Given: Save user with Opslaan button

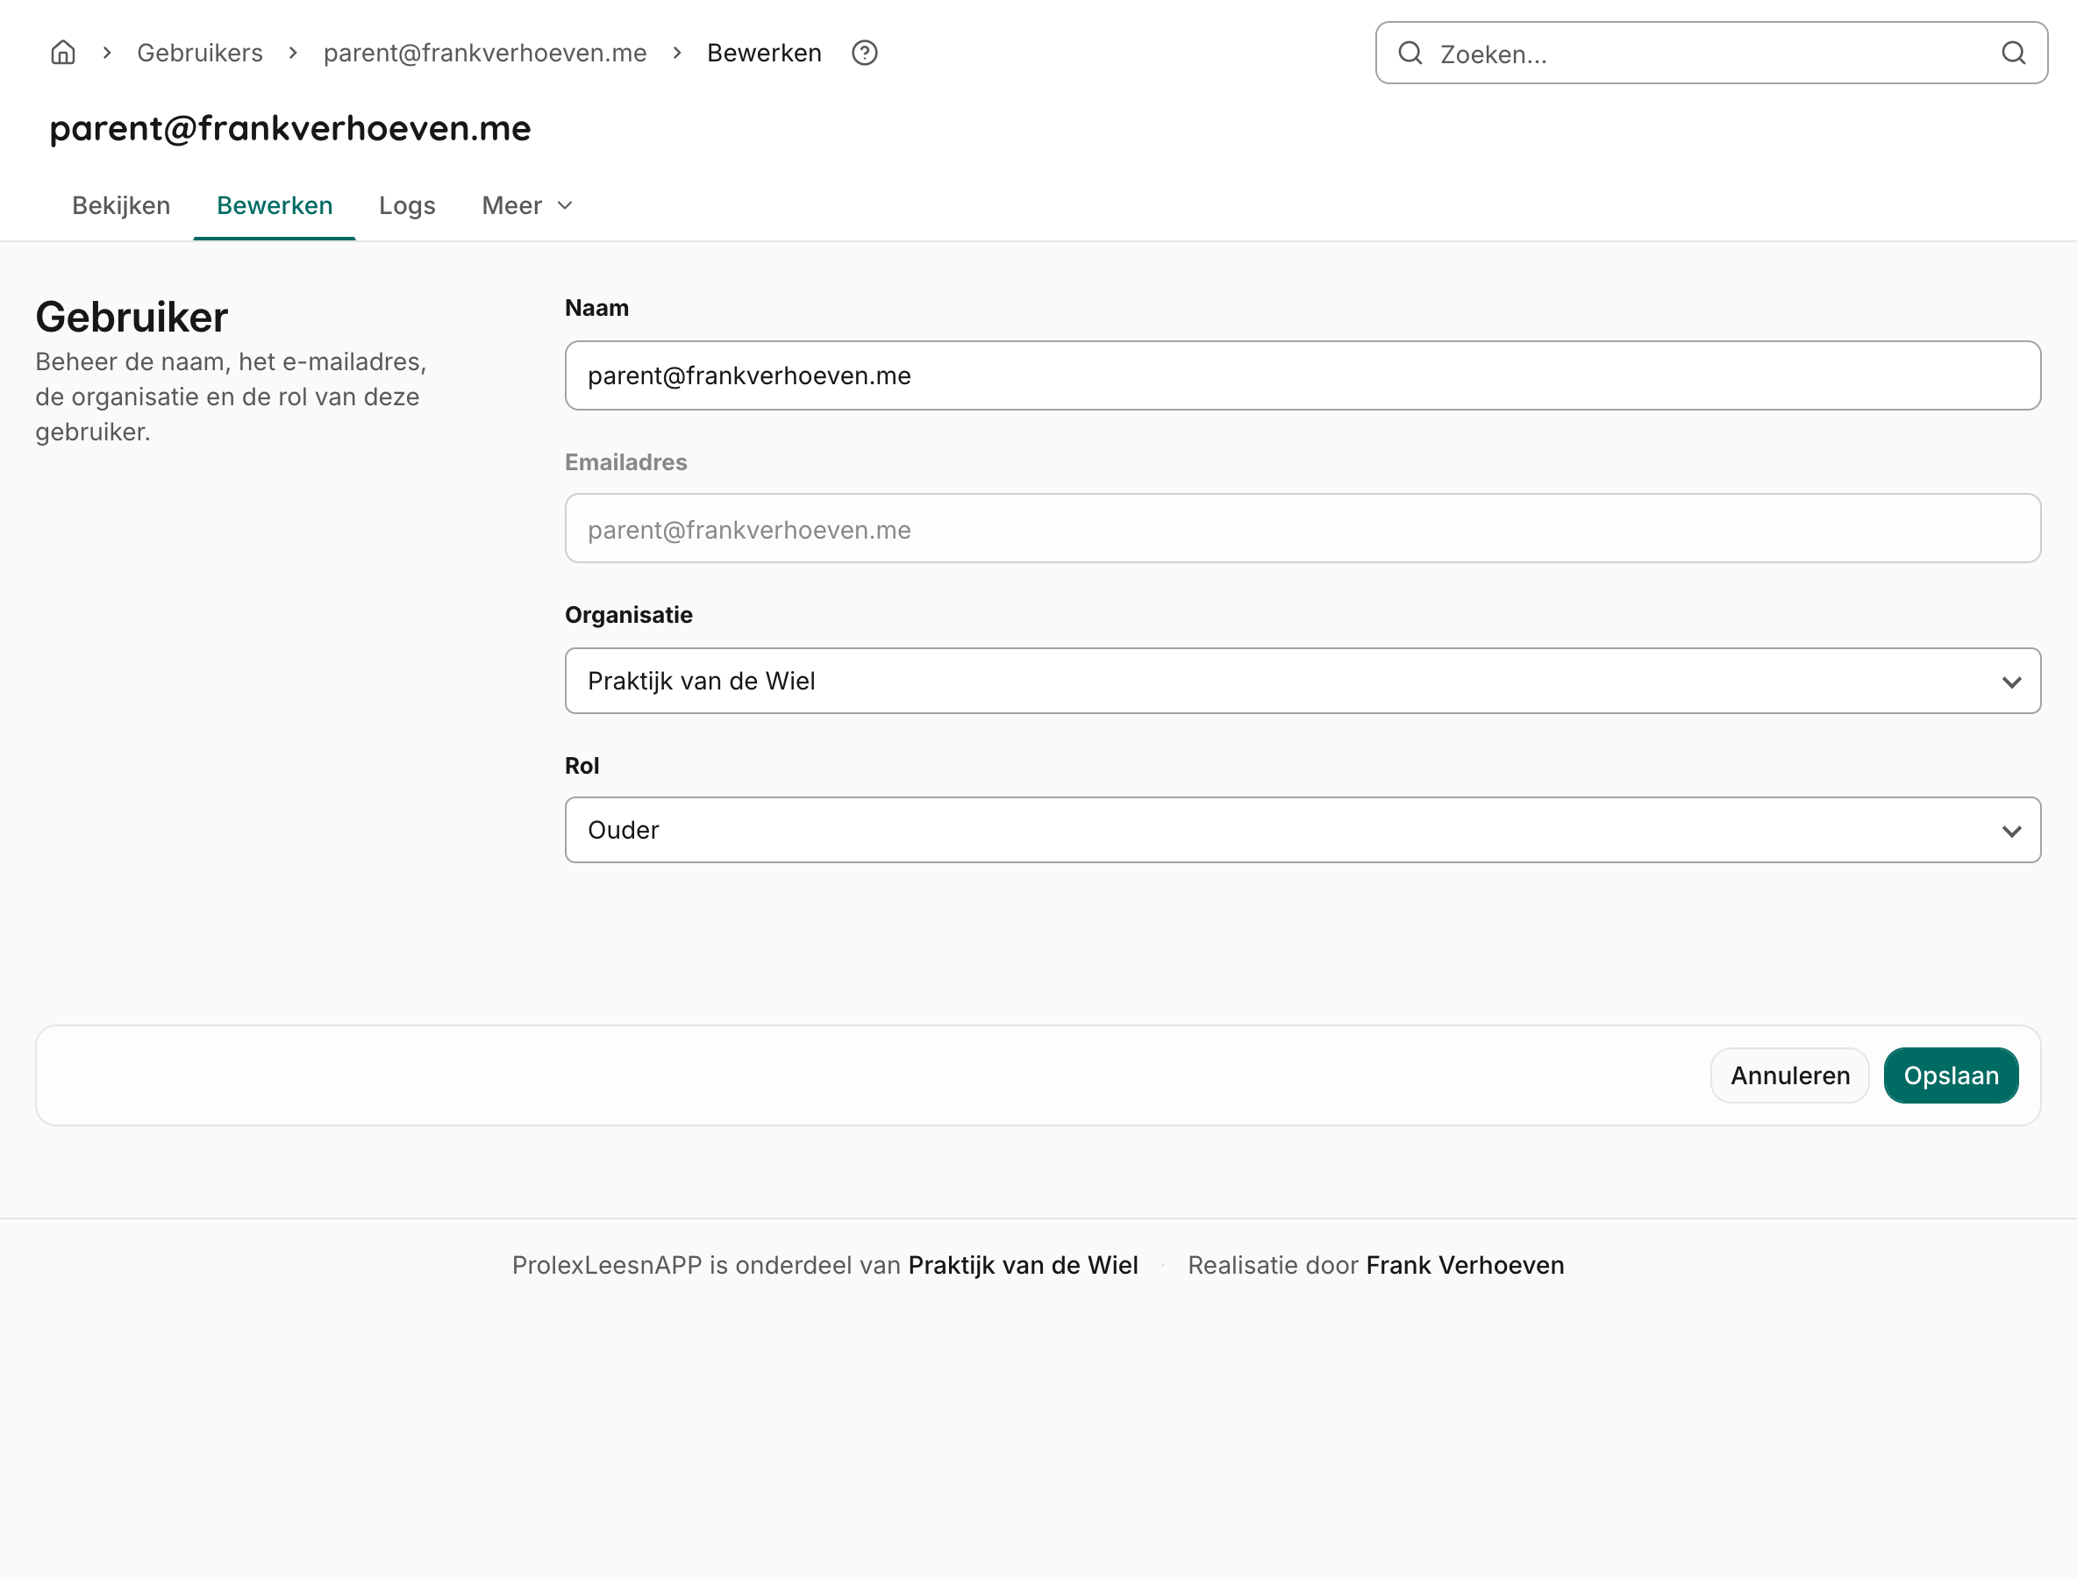Looking at the screenshot, I should (x=1951, y=1075).
